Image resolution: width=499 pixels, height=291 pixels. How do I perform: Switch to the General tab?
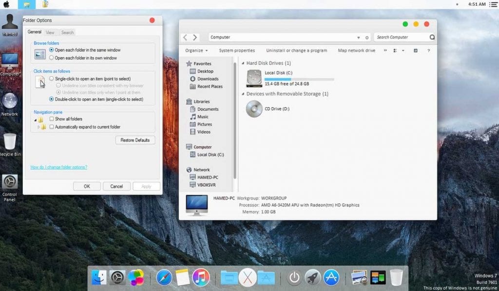click(x=35, y=32)
